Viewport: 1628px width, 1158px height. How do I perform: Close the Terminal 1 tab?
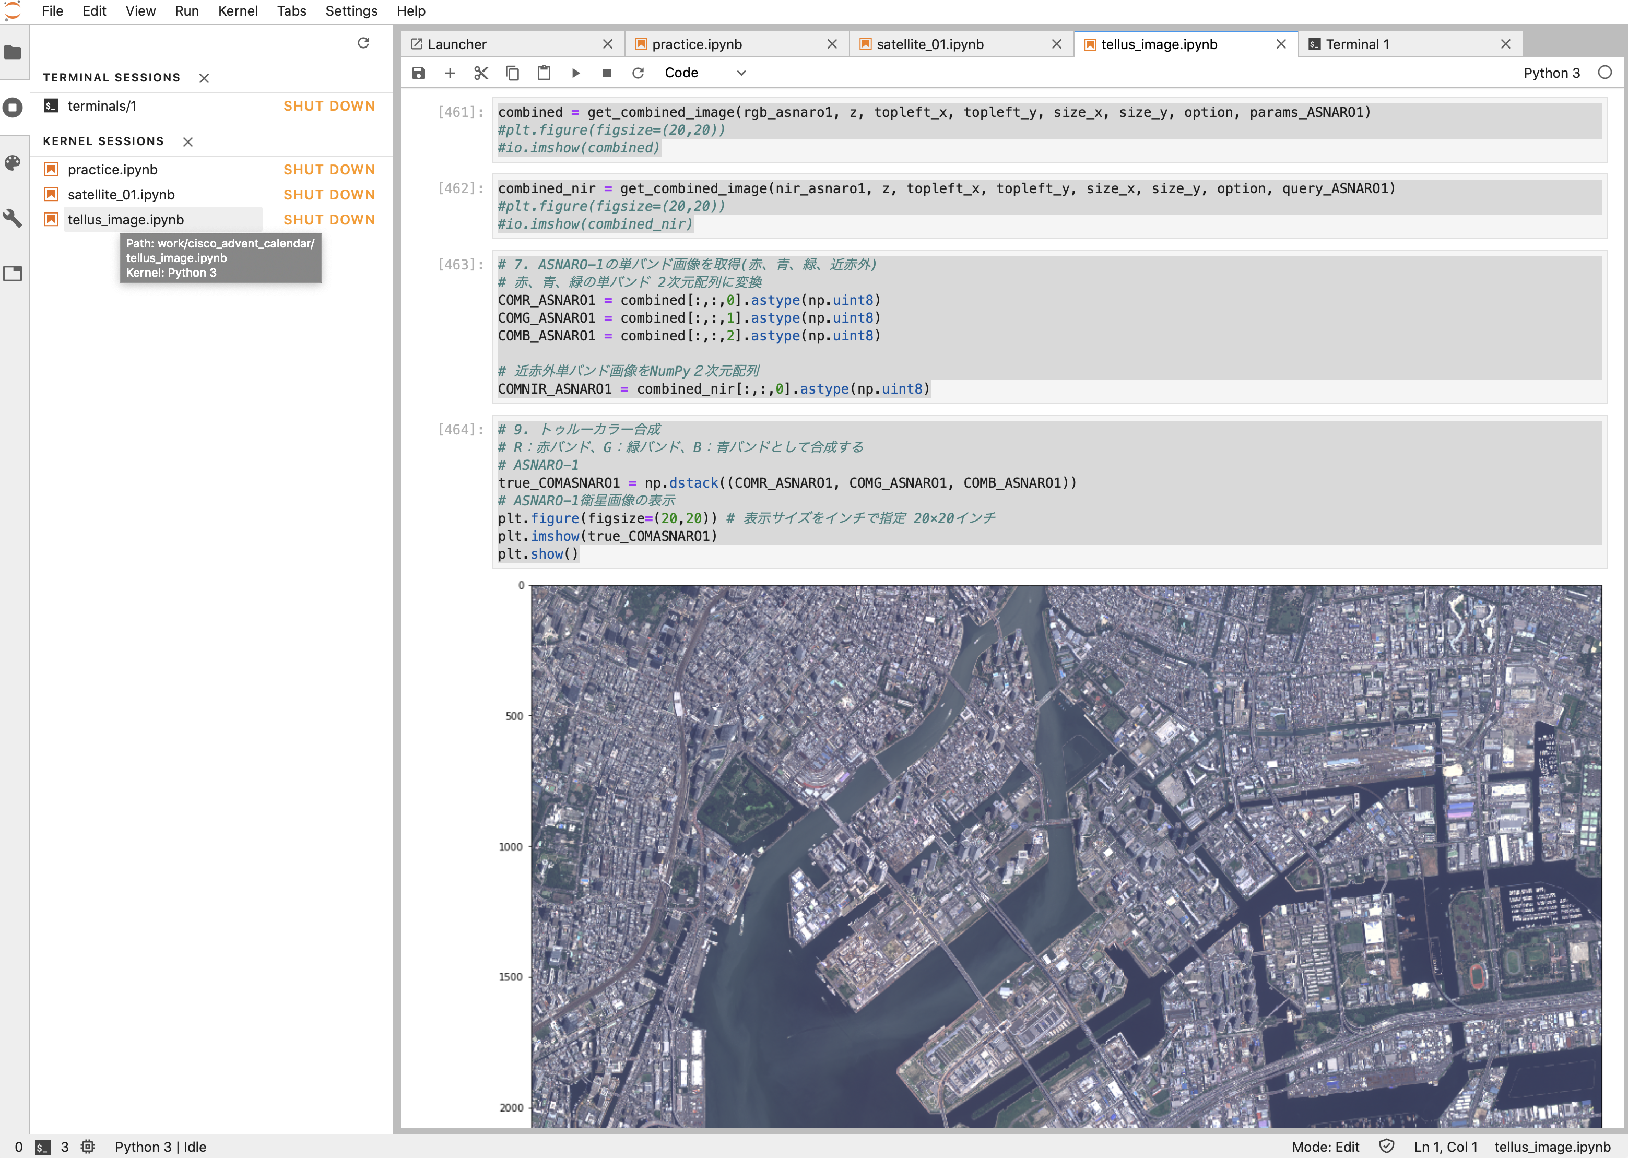pos(1506,44)
